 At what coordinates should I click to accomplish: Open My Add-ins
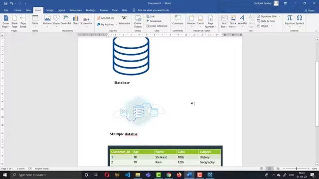coord(105,24)
